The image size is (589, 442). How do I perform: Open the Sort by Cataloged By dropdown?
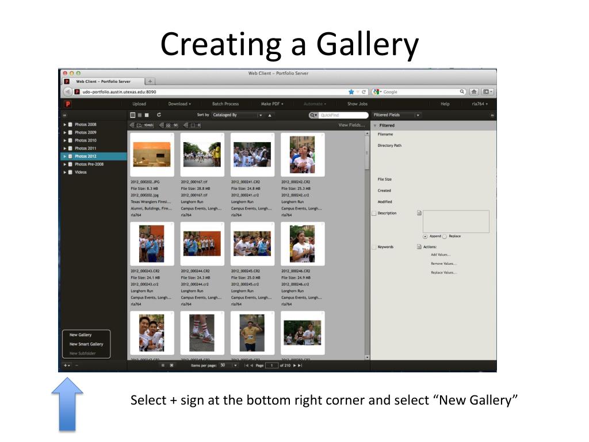click(x=238, y=115)
